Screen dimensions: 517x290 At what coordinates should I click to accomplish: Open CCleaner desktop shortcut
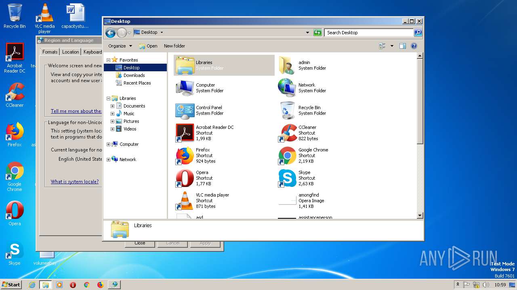pyautogui.click(x=15, y=95)
